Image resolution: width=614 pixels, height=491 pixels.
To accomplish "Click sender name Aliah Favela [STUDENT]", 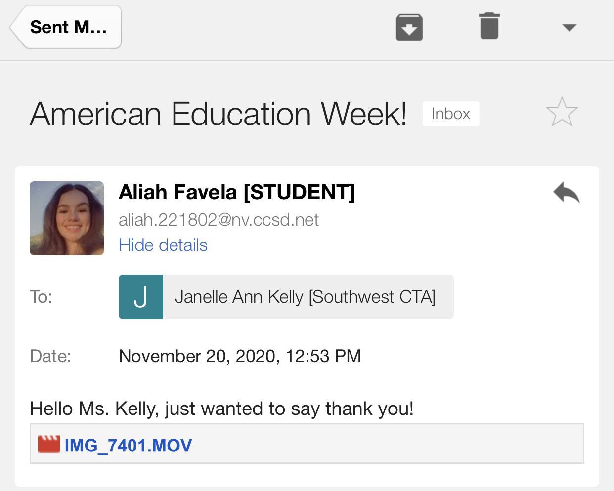I will click(236, 192).
